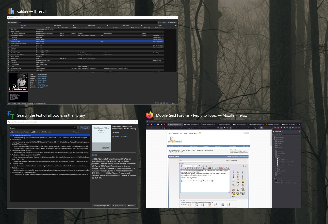328x224 pixels.
Task: Click The Bankers' New Clothes cover thumbnail
Action: (x=101, y=139)
